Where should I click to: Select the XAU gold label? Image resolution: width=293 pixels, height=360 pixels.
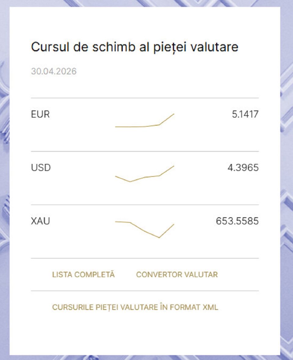pyautogui.click(x=41, y=221)
